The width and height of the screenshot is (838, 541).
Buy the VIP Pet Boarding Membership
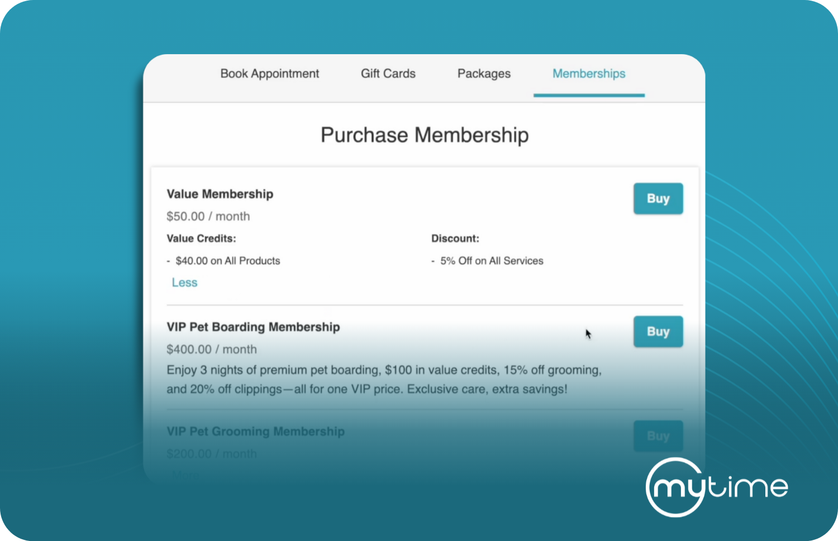[658, 332]
